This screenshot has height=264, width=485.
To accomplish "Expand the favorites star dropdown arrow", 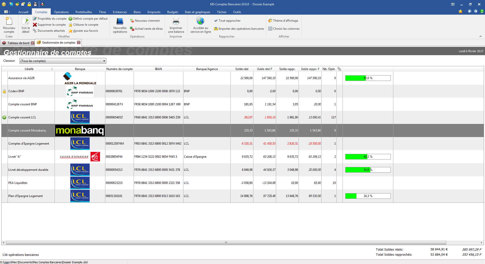I will [465, 11].
